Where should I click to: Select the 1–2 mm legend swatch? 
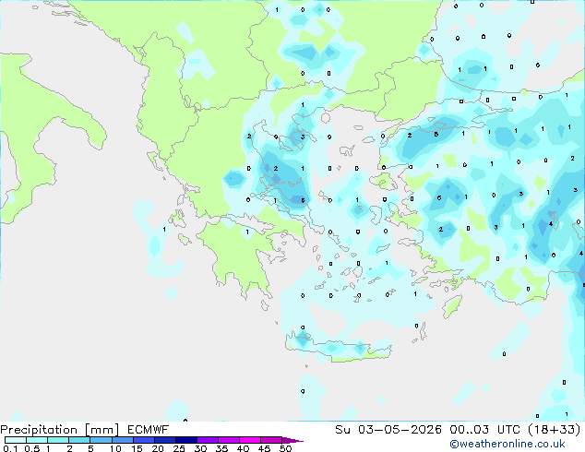point(58,440)
